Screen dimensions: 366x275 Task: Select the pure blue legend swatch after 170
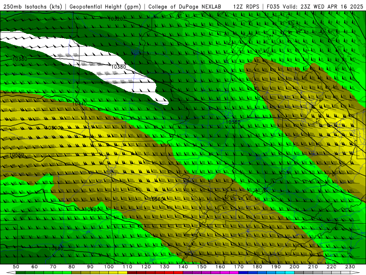[243, 273]
